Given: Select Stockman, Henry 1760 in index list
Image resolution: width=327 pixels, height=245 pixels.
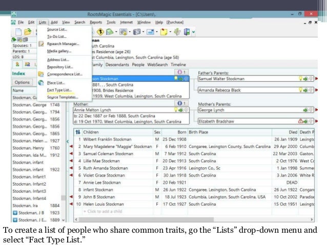Looking at the screenshot, I should (36, 148).
